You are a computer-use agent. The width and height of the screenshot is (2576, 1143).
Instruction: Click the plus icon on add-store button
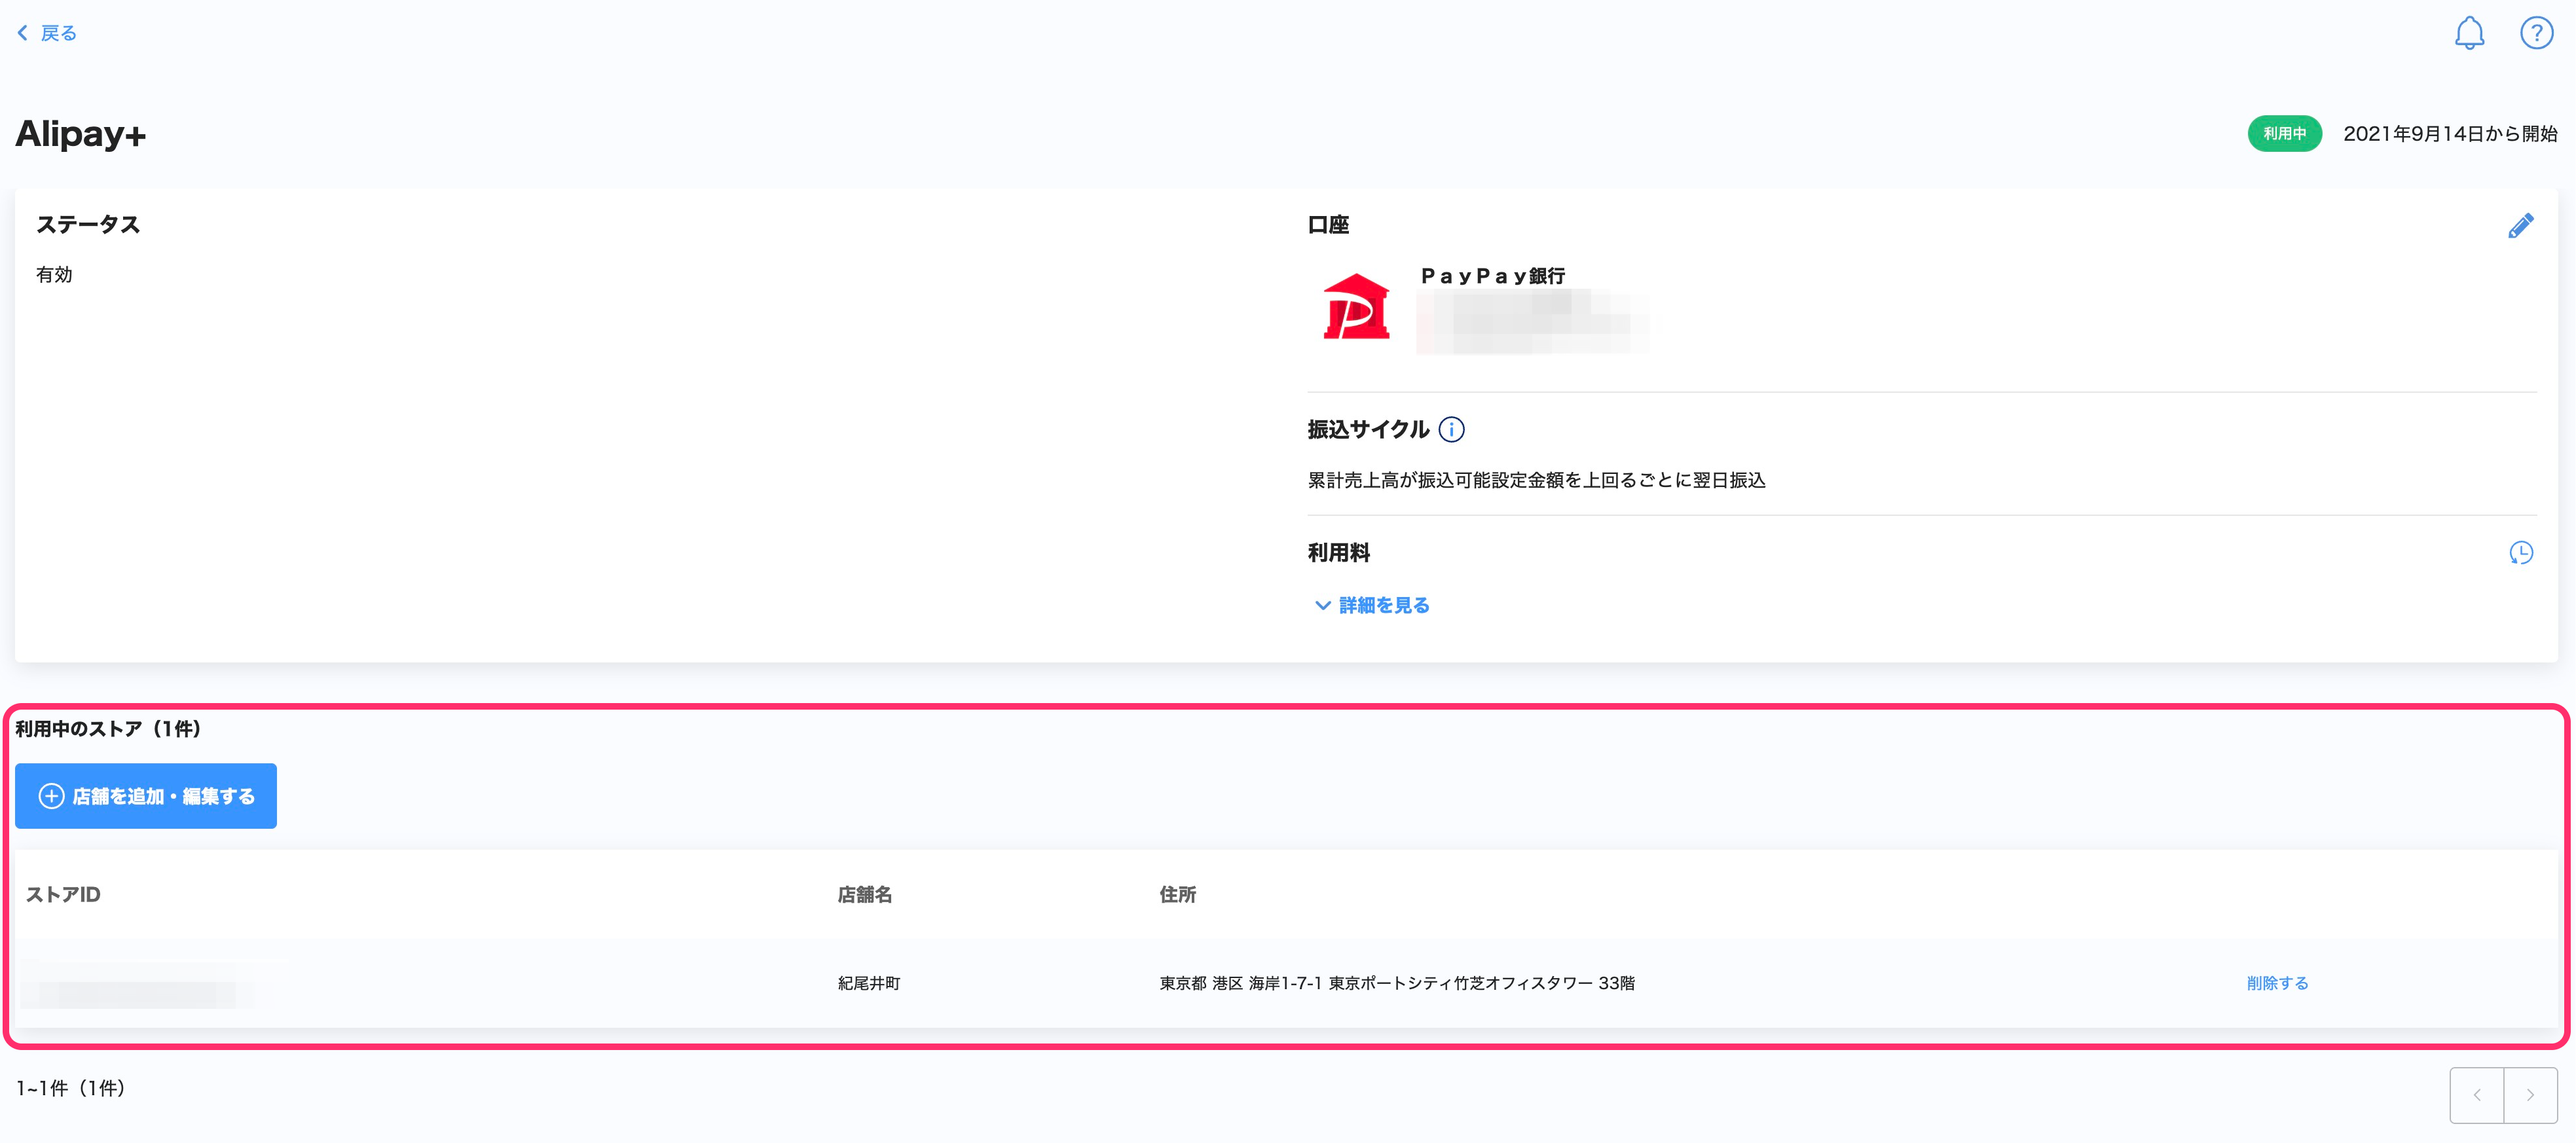coord(51,796)
